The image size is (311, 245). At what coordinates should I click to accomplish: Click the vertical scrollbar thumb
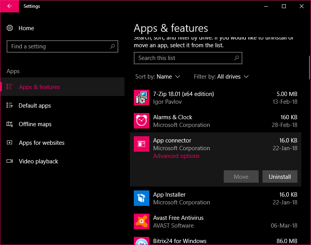click(x=309, y=67)
